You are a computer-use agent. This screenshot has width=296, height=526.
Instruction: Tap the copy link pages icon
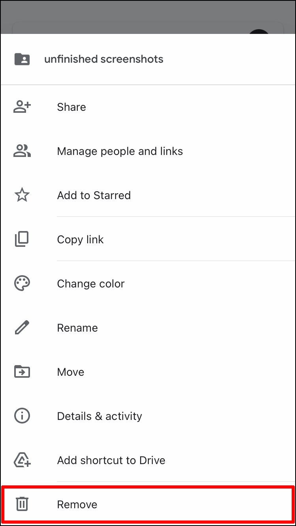point(22,239)
